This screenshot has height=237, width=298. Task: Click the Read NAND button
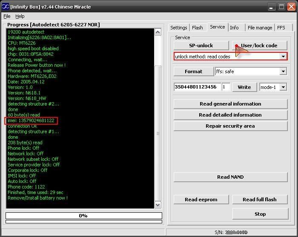[230, 177]
